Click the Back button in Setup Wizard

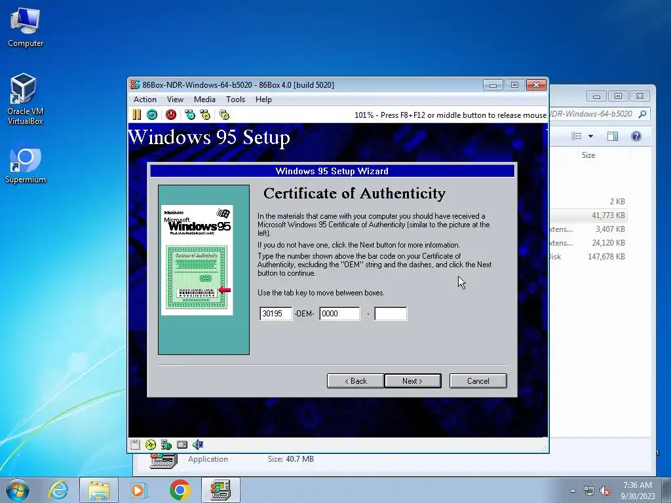point(356,381)
